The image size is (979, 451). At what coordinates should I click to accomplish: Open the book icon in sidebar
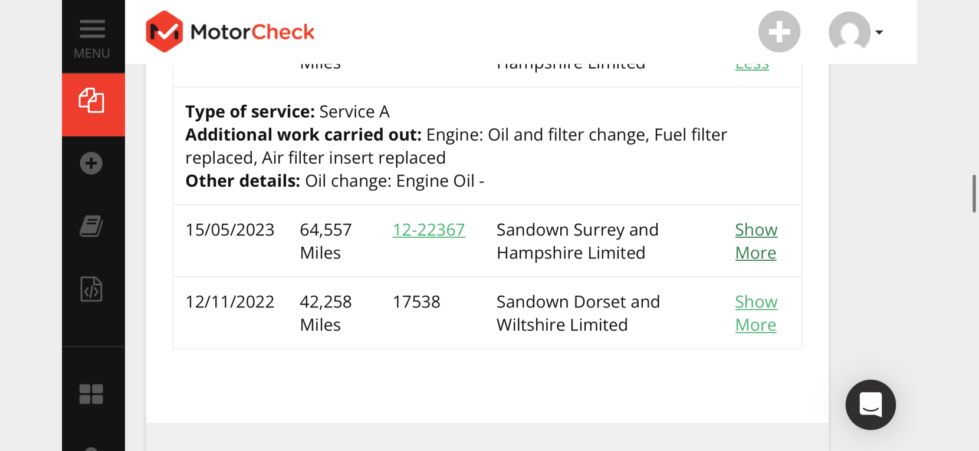coord(91,226)
